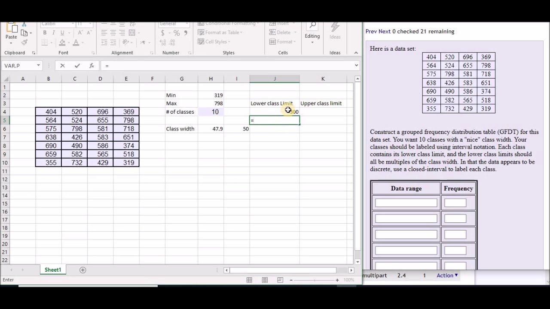Toggle Bold formatting
550x309 pixels.
(45, 33)
